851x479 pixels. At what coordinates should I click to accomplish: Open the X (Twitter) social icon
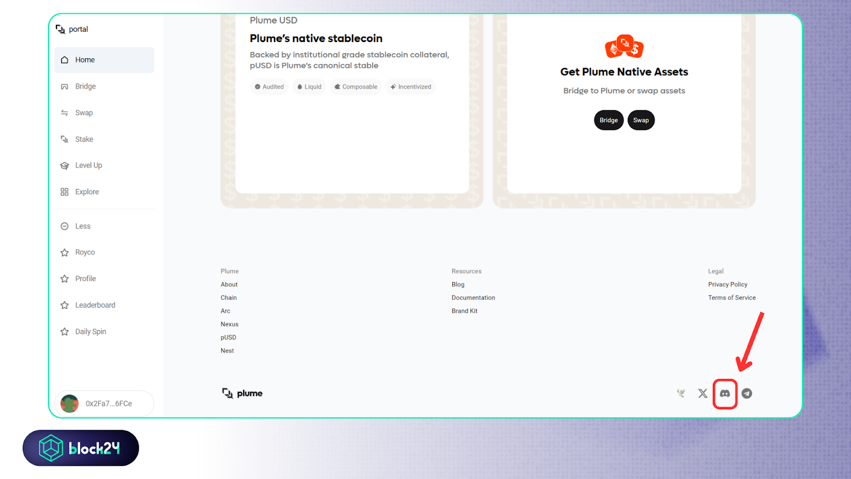pyautogui.click(x=703, y=393)
